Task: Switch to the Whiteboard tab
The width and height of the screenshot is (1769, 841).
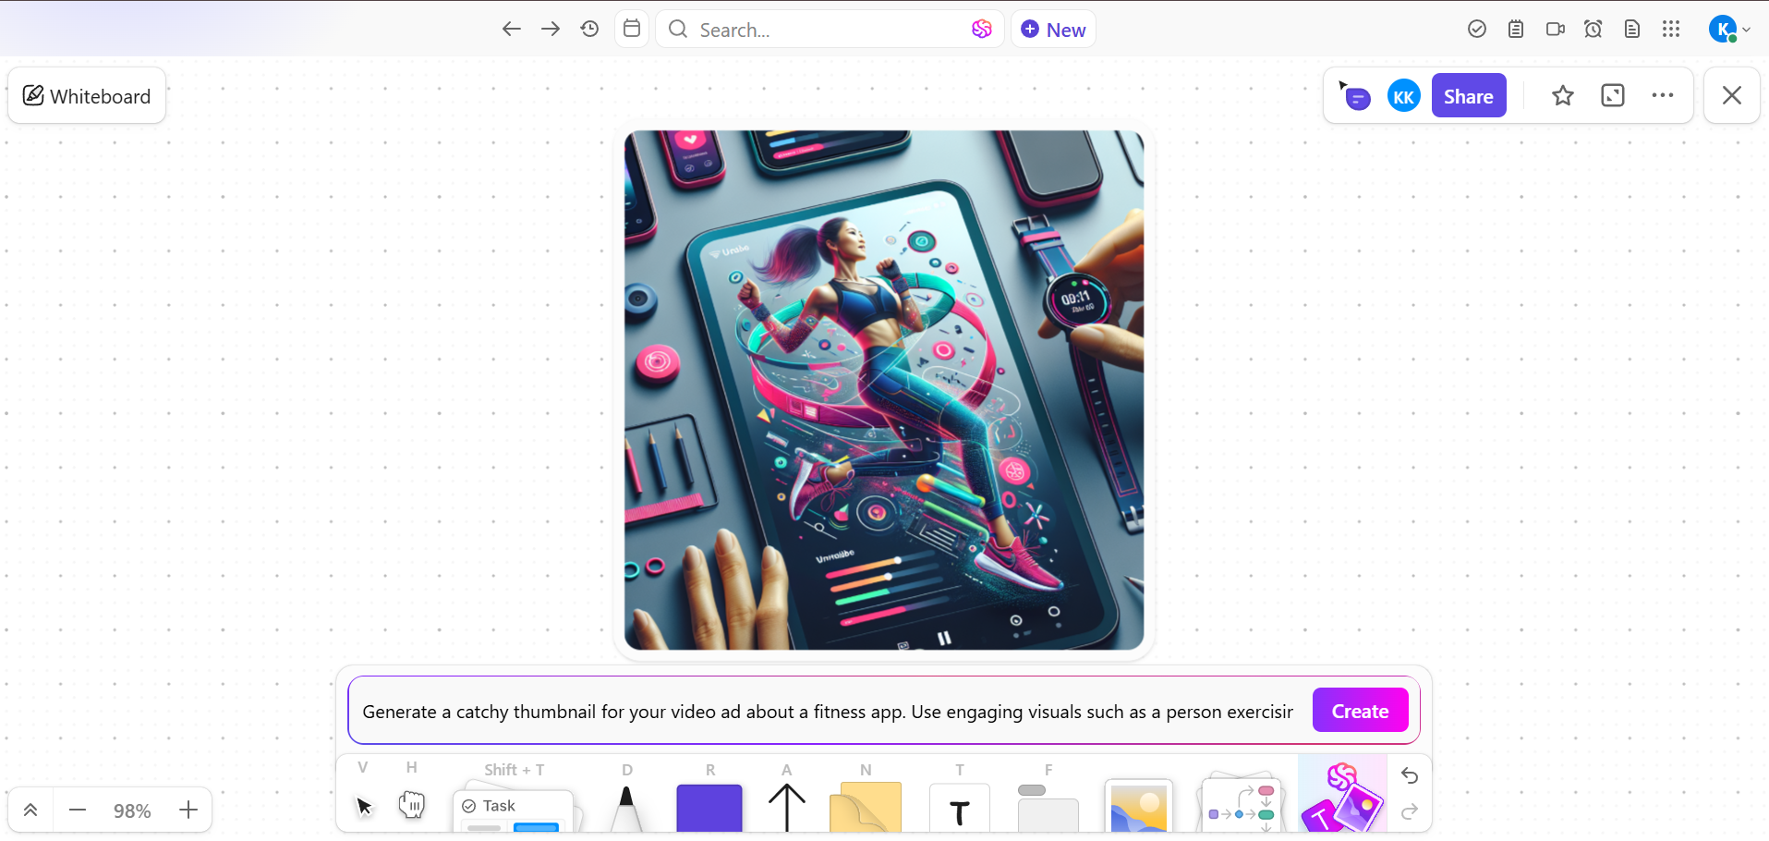Action: coord(86,95)
